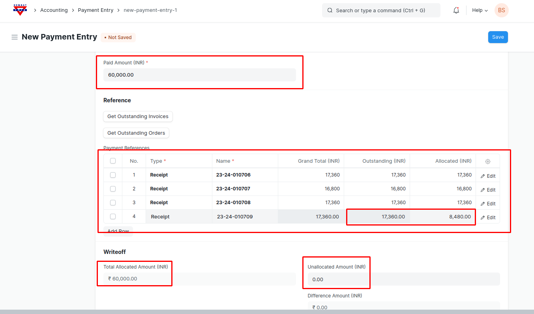Open table settings gear icon
This screenshot has width=534, height=314.
pyautogui.click(x=488, y=162)
